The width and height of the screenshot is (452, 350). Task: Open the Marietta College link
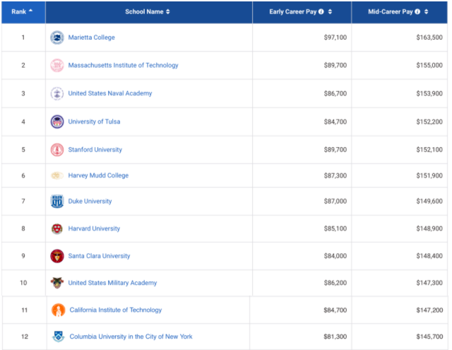click(x=91, y=37)
